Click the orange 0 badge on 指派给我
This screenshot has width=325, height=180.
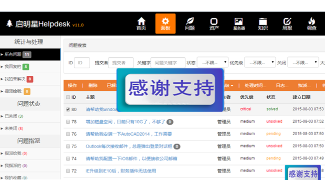pyautogui.click(x=27, y=91)
